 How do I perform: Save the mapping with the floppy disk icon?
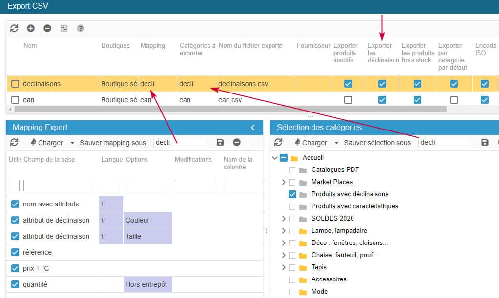[x=220, y=142]
